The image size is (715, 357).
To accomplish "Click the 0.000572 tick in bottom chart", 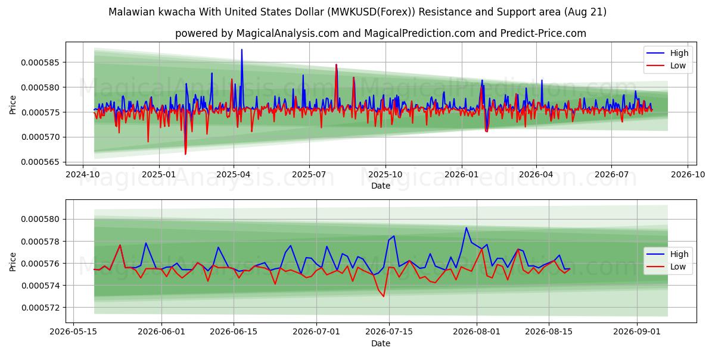I will coord(39,308).
